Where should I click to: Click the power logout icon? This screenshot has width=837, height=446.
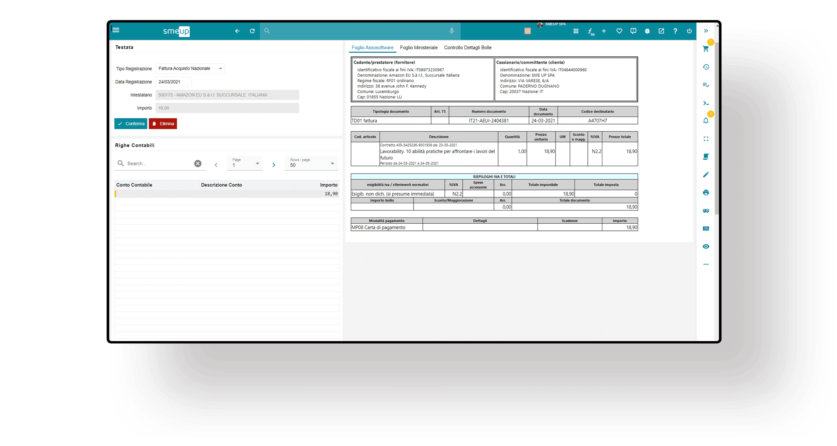click(689, 31)
